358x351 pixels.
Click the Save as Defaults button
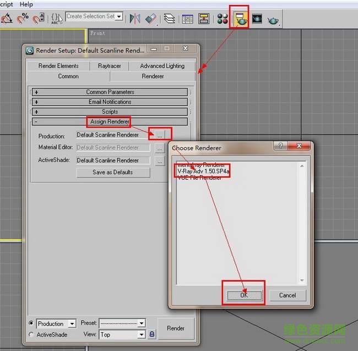[113, 172]
